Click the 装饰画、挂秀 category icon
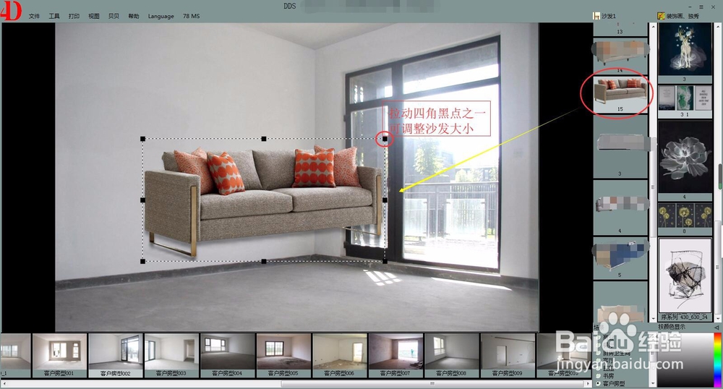The height and width of the screenshot is (389, 723). 662,16
